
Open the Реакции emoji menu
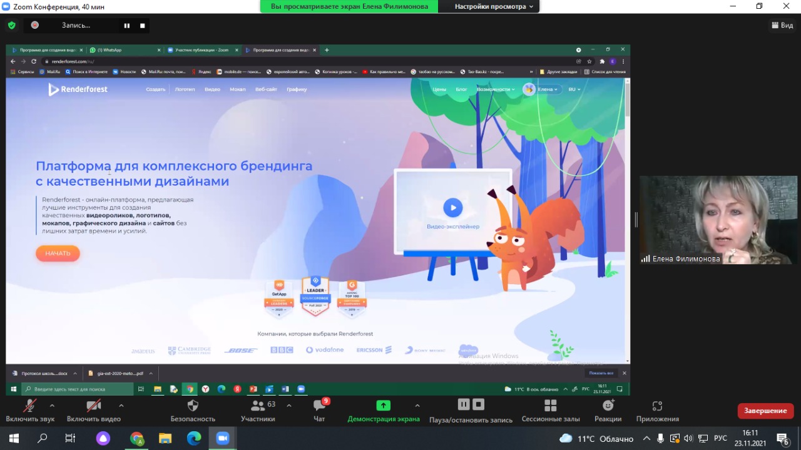pyautogui.click(x=608, y=410)
